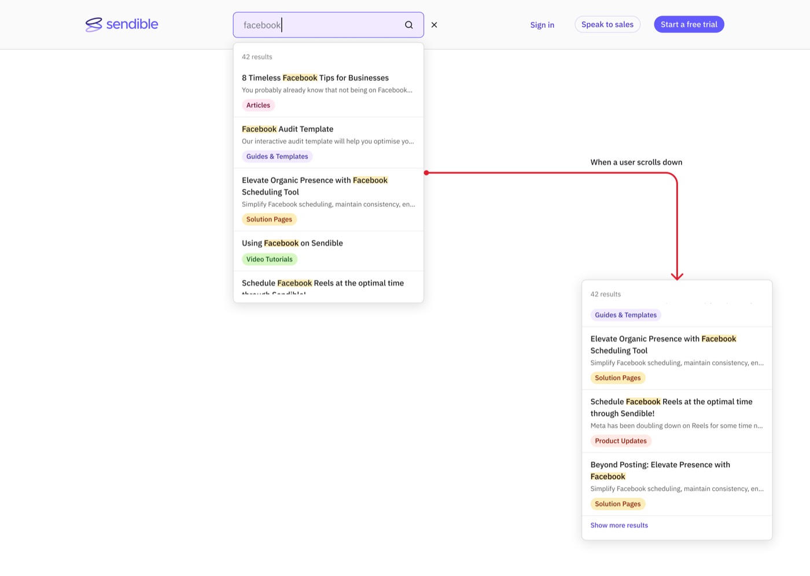Screen dimensions: 810x576
Task: Click the Guides & Templates tag in search dropdown
Action: tap(277, 156)
